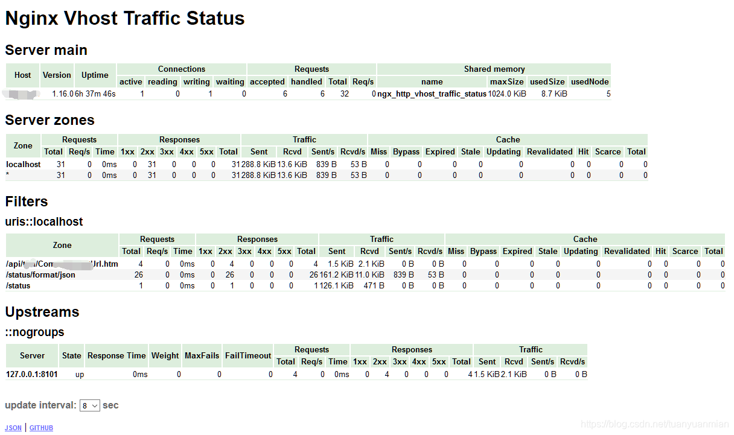734x435 pixels.
Task: Click the 'waiting' column header
Action: [x=230, y=81]
